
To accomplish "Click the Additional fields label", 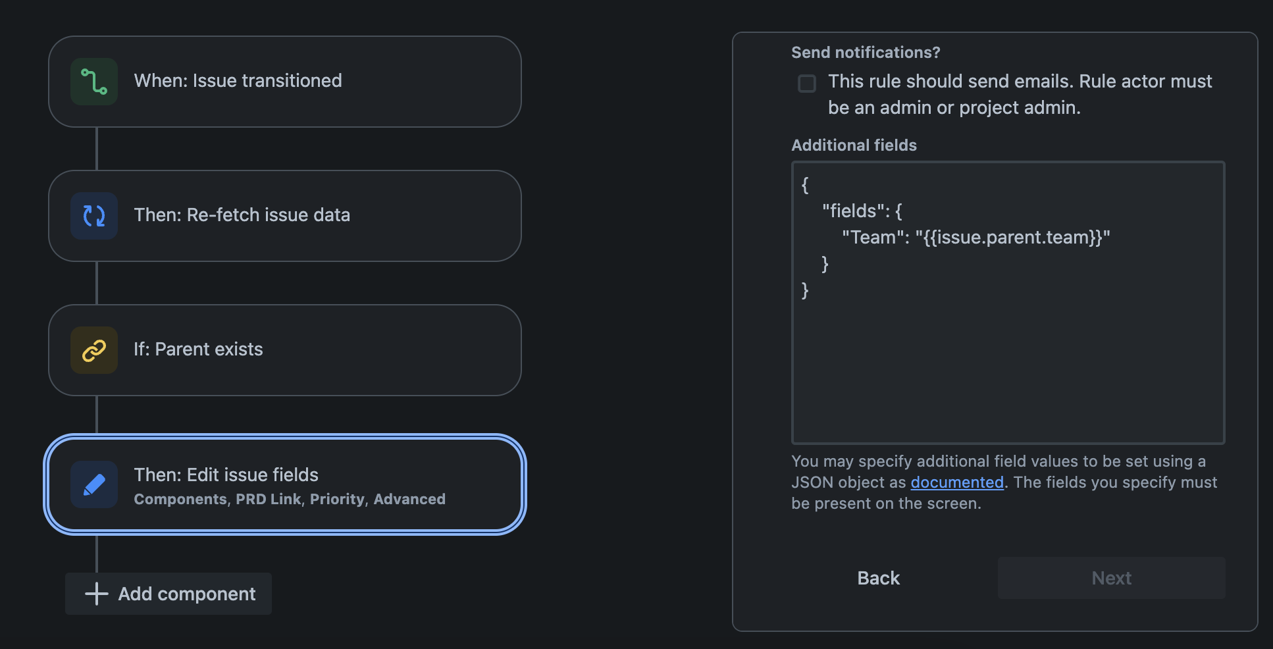I will pos(854,145).
